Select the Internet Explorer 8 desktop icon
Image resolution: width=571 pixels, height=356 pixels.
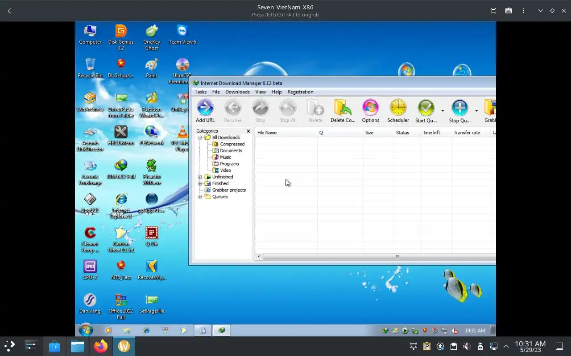[120, 206]
